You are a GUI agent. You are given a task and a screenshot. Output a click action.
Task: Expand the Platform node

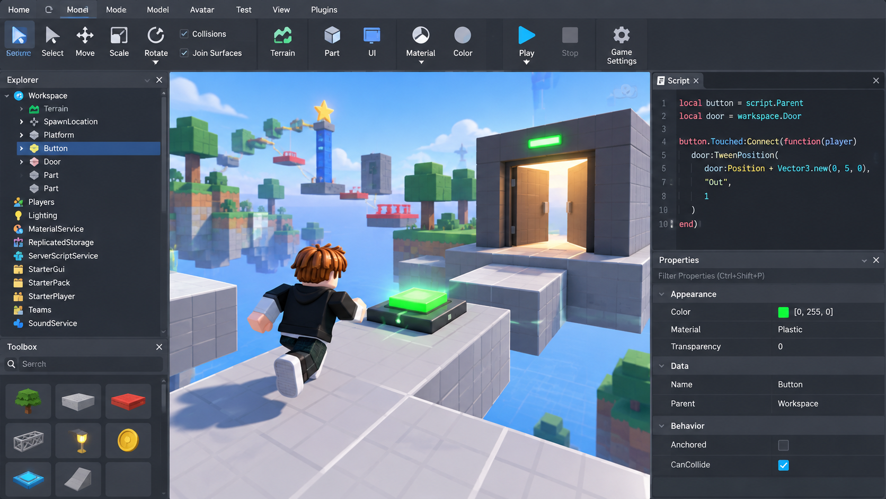[21, 135]
